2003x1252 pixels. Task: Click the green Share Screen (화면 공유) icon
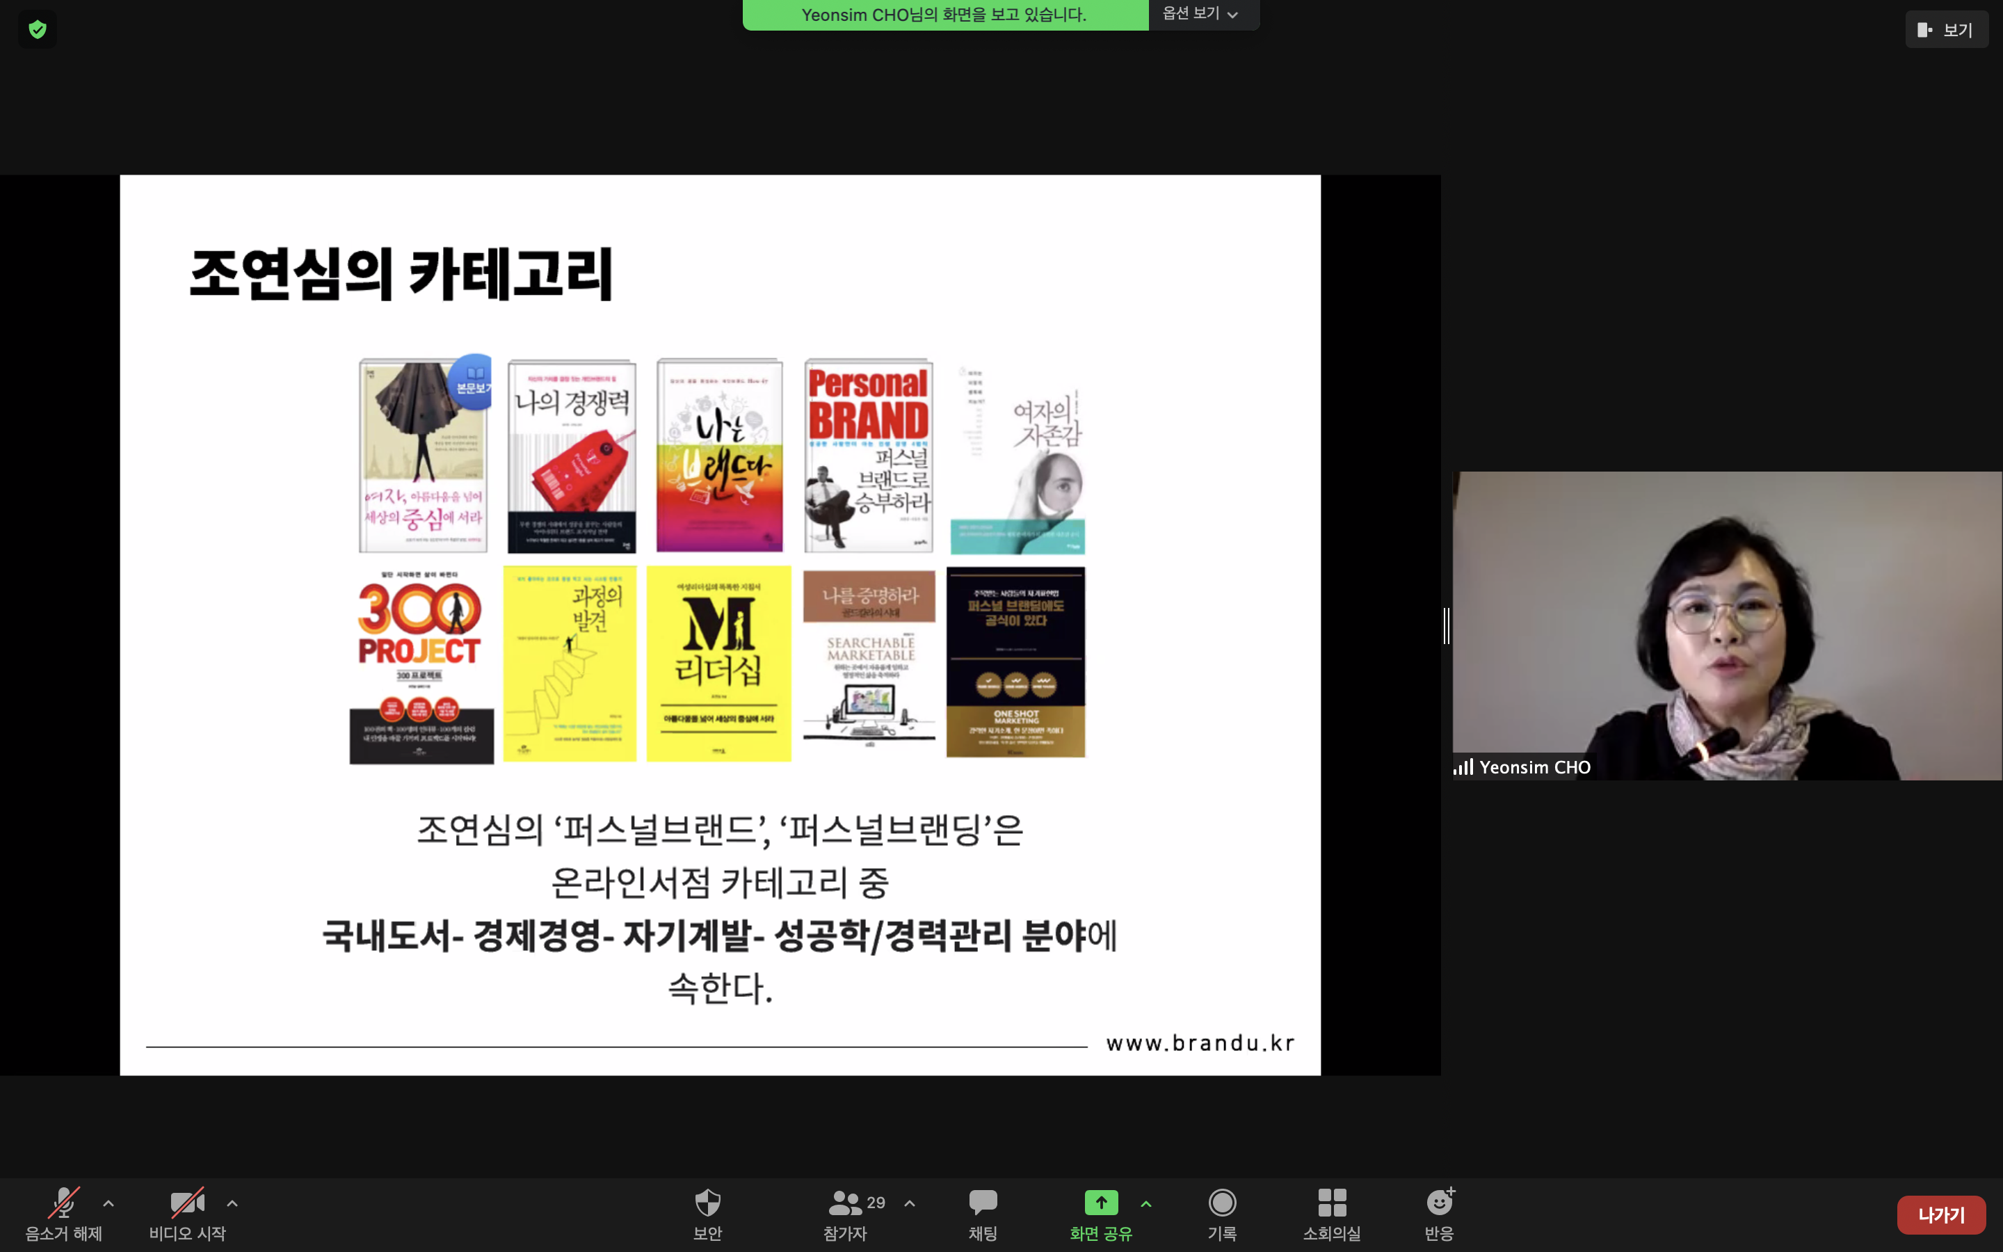point(1101,1203)
